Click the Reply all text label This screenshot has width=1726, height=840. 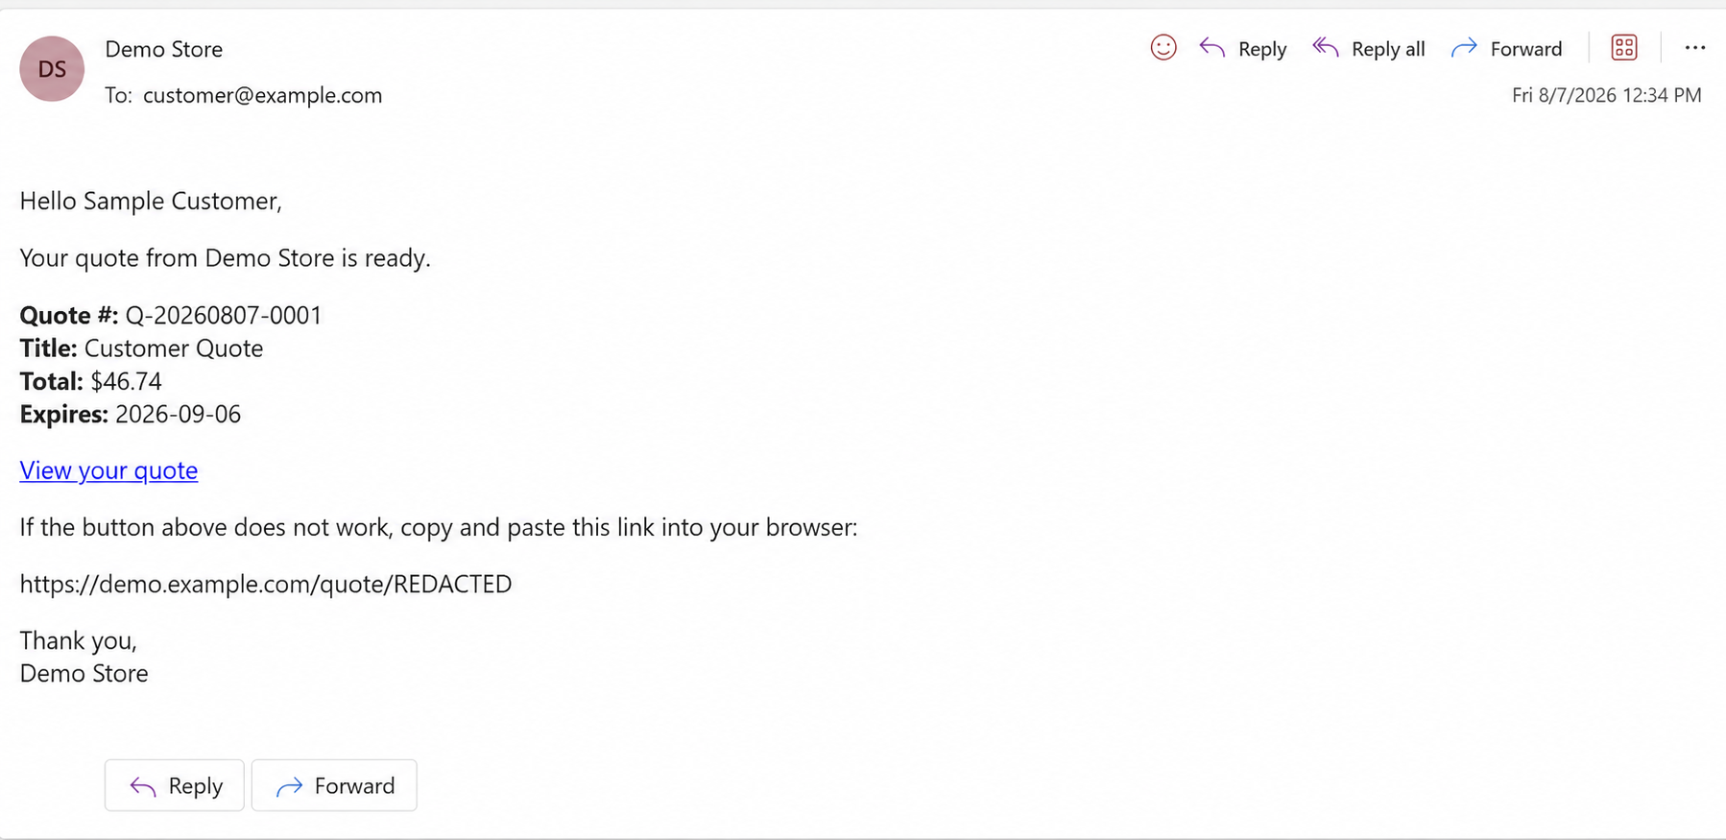pos(1388,49)
